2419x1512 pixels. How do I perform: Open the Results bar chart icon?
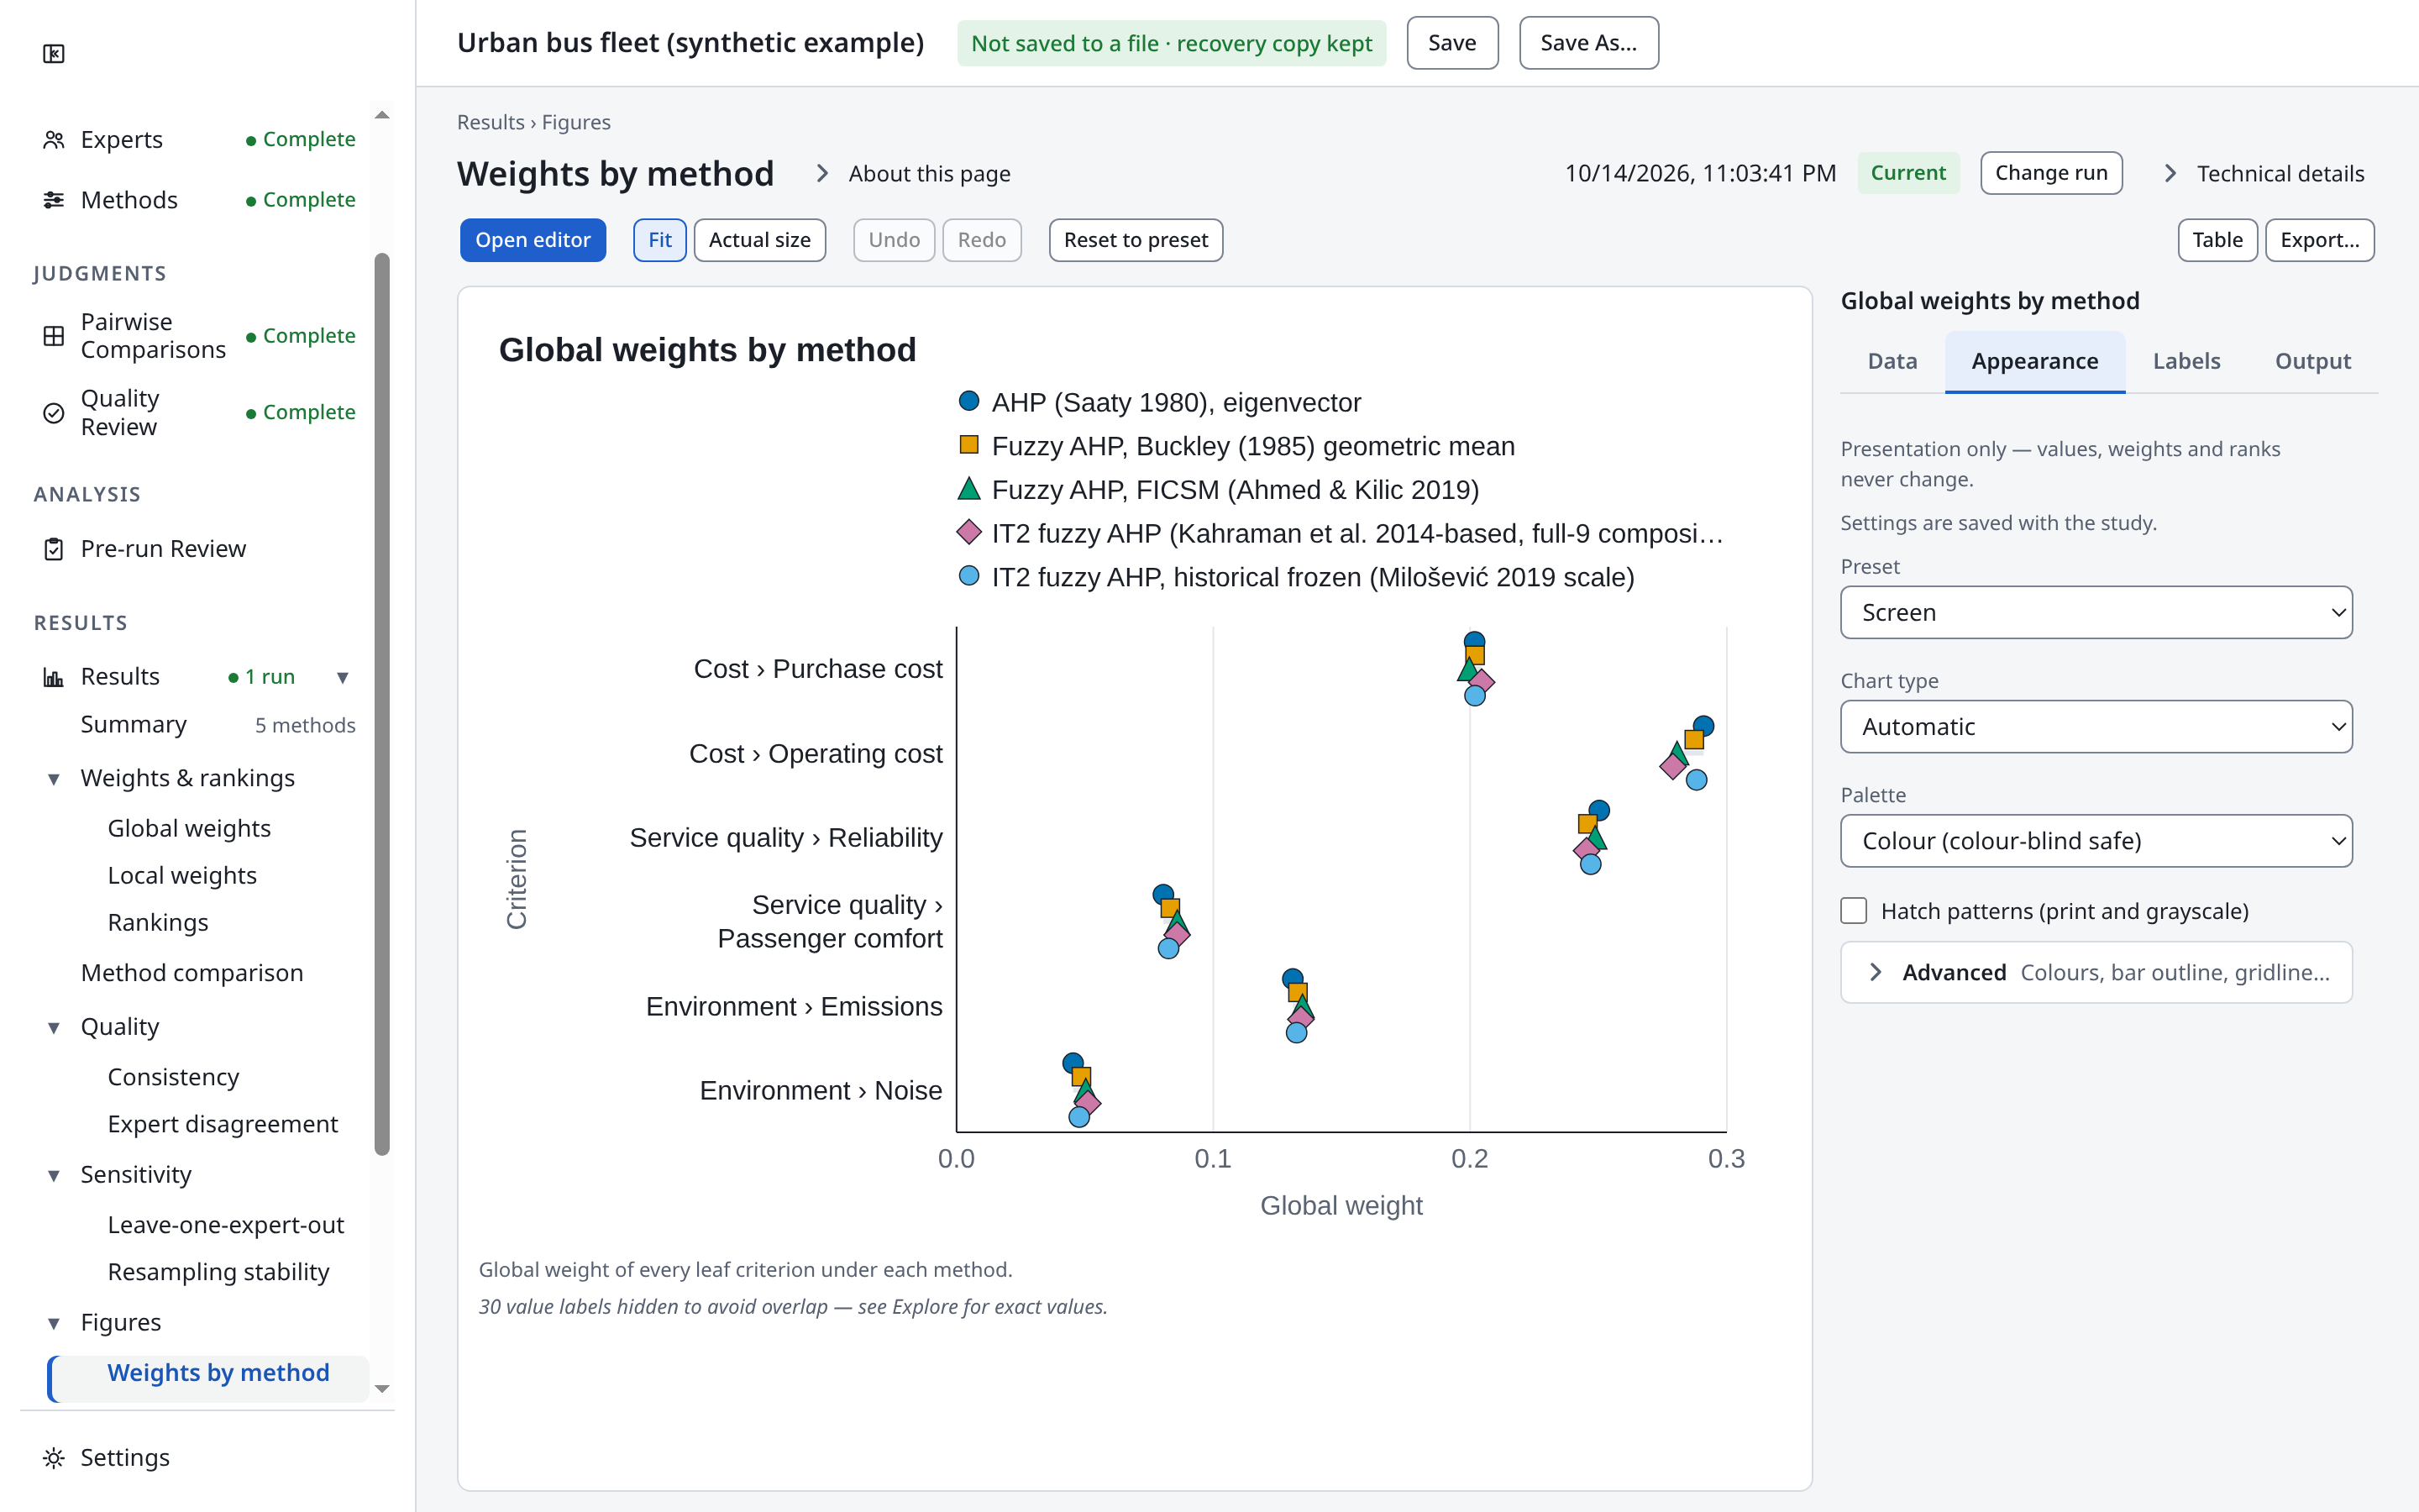pyautogui.click(x=54, y=677)
